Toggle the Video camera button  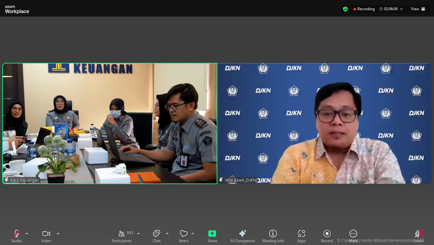[x=46, y=234]
